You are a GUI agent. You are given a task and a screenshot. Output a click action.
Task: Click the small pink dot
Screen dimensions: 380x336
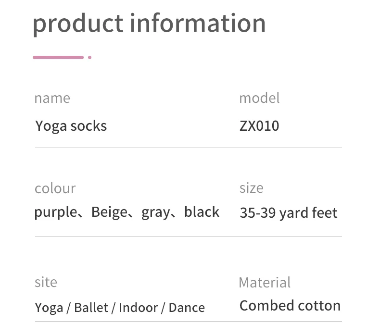89,57
